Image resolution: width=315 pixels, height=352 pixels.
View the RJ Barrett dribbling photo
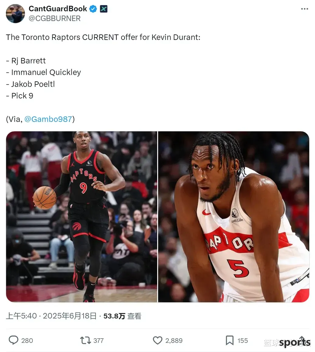(x=81, y=217)
